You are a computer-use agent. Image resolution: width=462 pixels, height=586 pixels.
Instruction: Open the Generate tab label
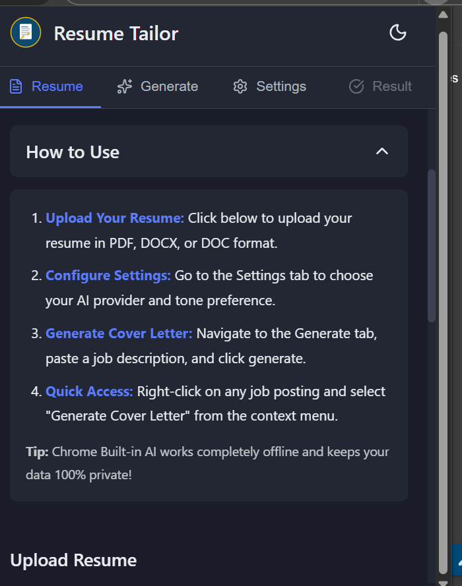(x=169, y=86)
